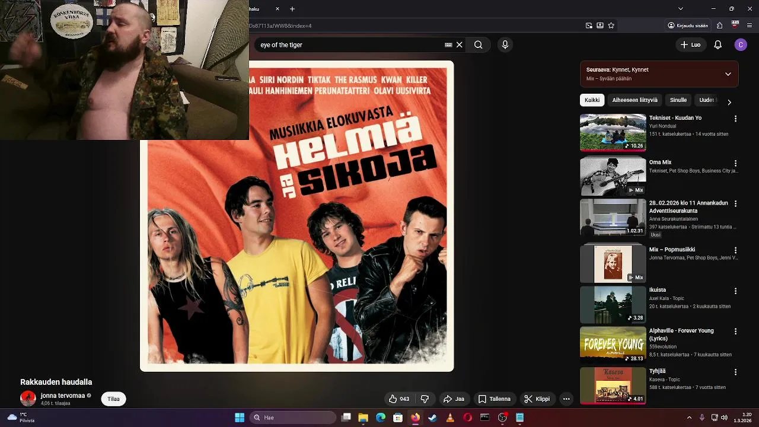Open File Explorer from the taskbar
This screenshot has height=427, width=759.
363,418
